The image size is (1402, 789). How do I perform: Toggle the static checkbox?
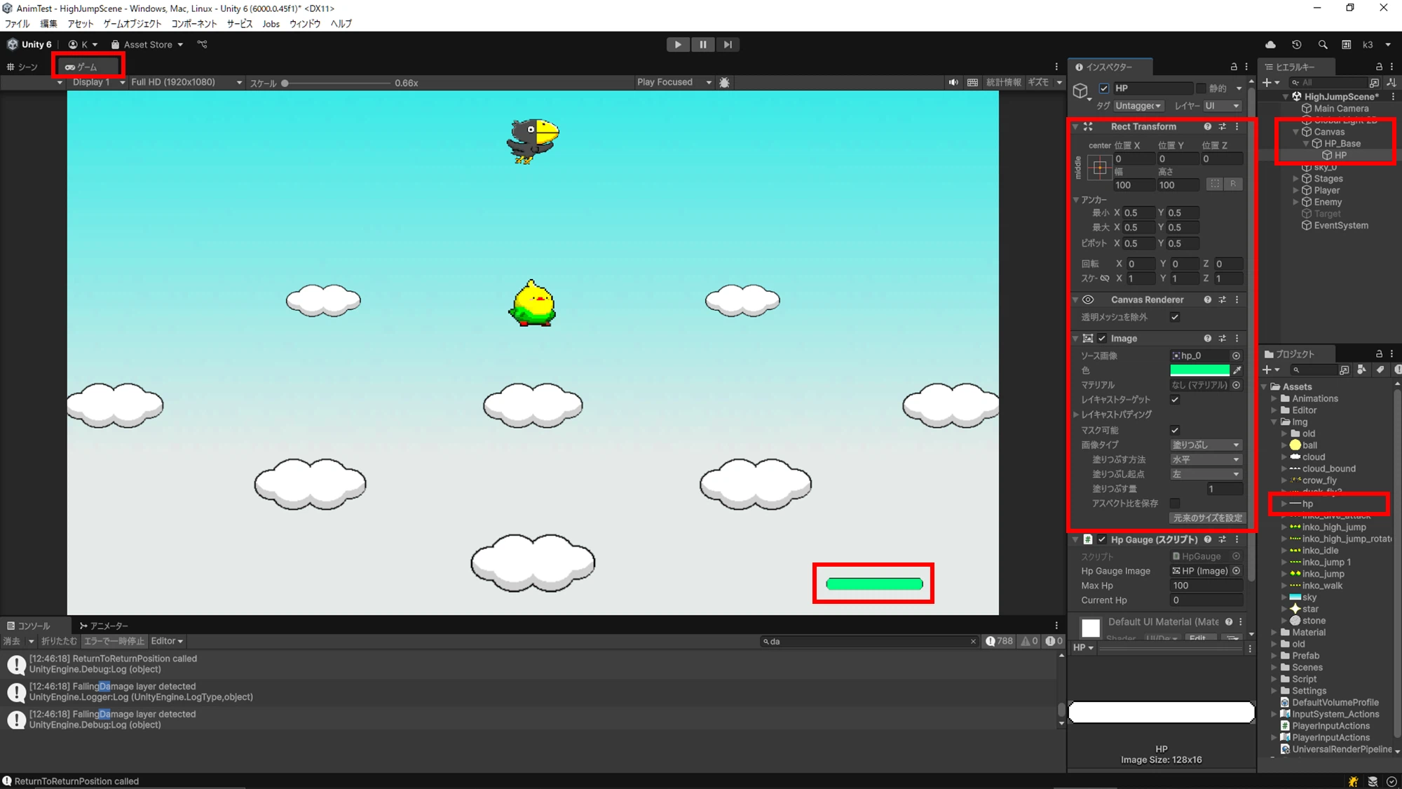1202,88
